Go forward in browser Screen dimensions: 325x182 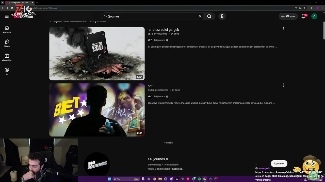pos(7,8)
